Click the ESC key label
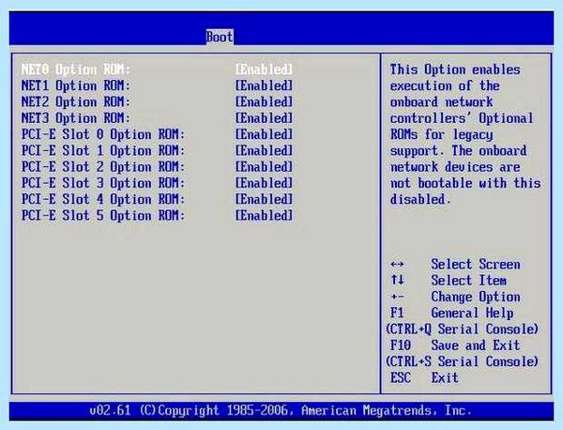The height and width of the screenshot is (430, 563). tap(401, 377)
